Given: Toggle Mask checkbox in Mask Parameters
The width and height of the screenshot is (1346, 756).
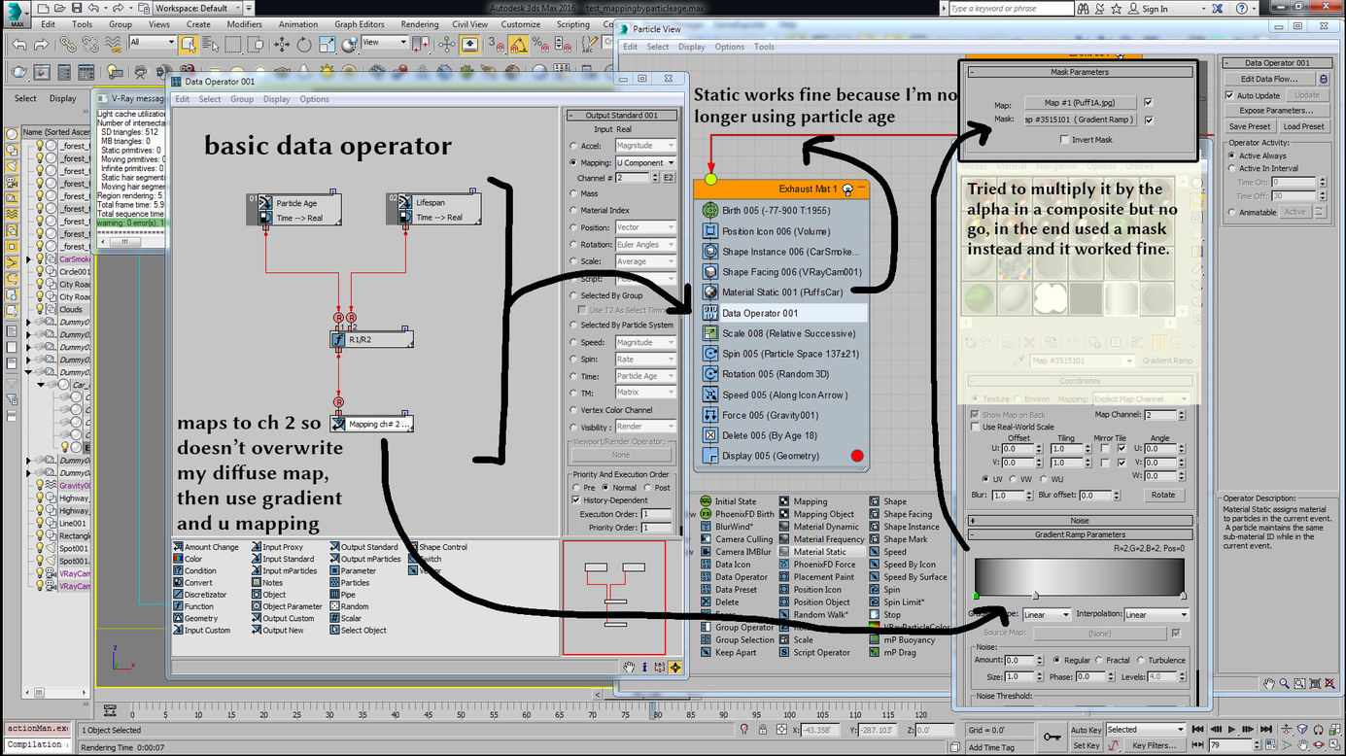Looking at the screenshot, I should [x=1148, y=120].
